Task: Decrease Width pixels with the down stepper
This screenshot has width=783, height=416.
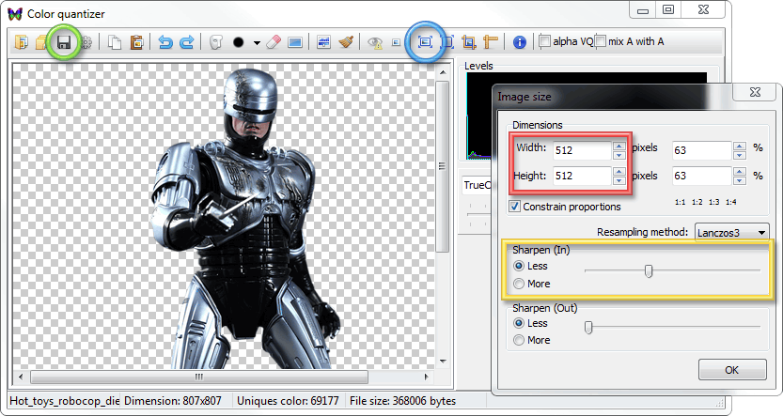Action: click(619, 155)
